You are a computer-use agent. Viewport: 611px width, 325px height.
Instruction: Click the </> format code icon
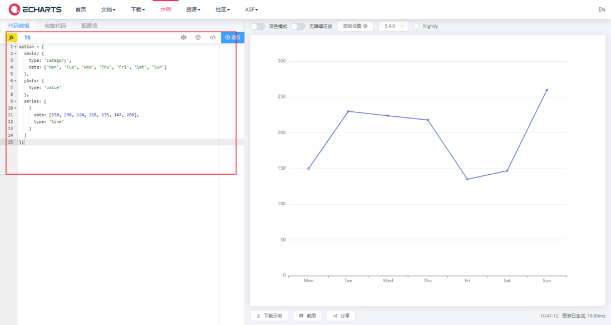(x=213, y=37)
